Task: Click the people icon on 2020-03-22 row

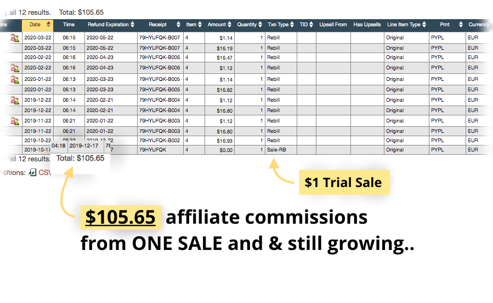Action: point(14,38)
